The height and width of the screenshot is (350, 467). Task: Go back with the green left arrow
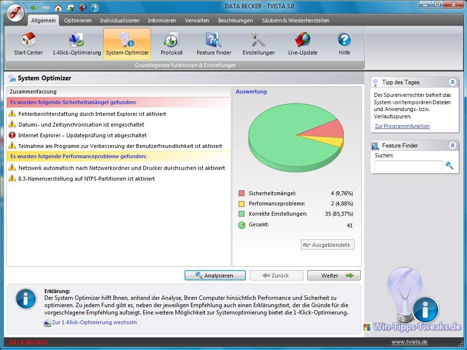[x=34, y=8]
